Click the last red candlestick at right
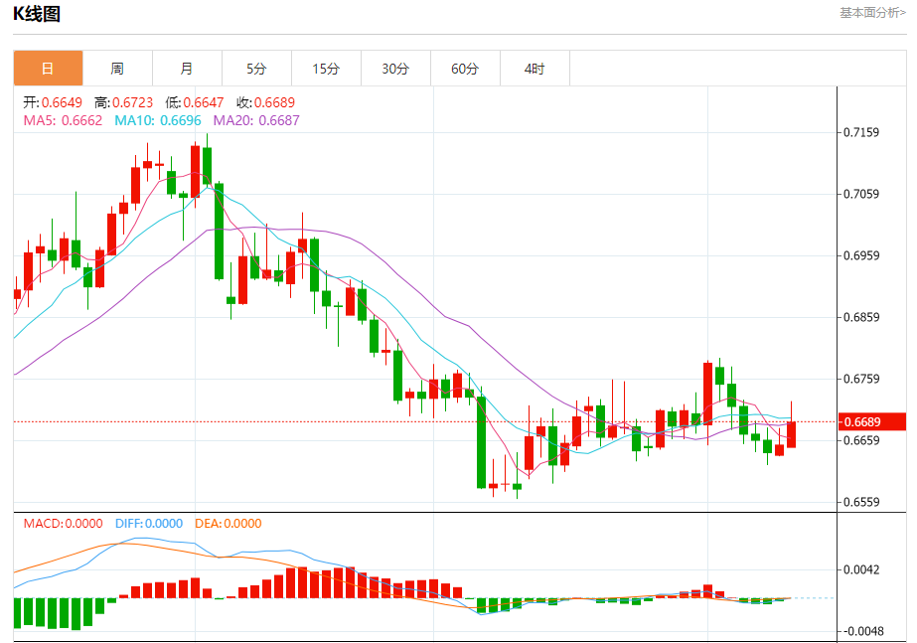 791,434
